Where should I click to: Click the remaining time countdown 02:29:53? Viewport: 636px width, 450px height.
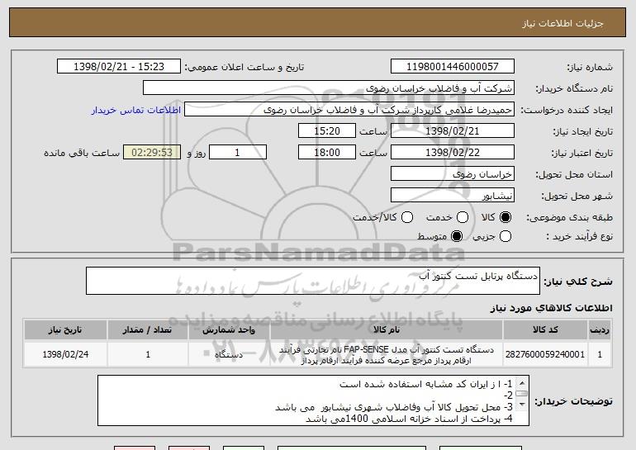pyautogui.click(x=152, y=153)
